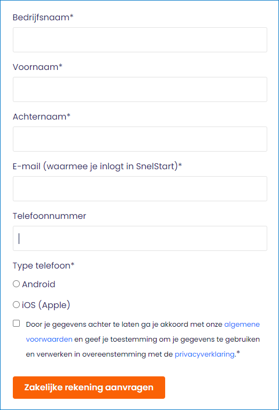279x410 pixels.
Task: Click the Bedrijfsnaam* label text
Action: point(43,17)
